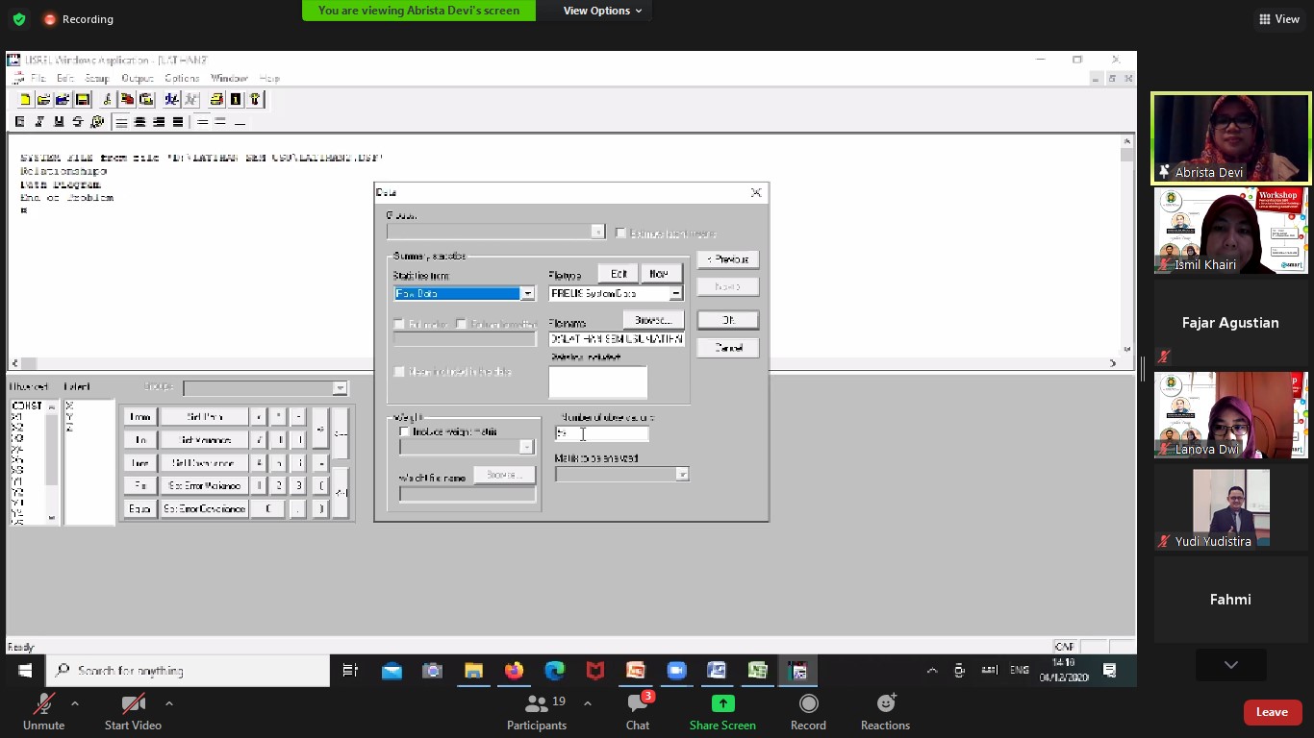Click the Edit button beside File type
Viewport: 1314px width, 738px height.
(x=619, y=274)
